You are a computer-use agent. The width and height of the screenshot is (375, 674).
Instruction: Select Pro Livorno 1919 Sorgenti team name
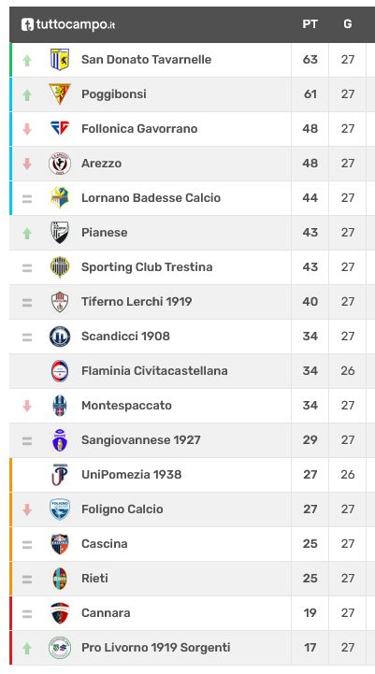tap(155, 647)
